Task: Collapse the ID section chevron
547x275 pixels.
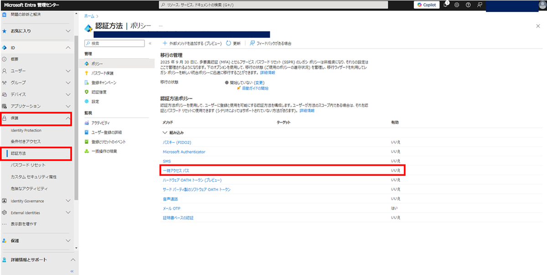Action: tap(68, 47)
